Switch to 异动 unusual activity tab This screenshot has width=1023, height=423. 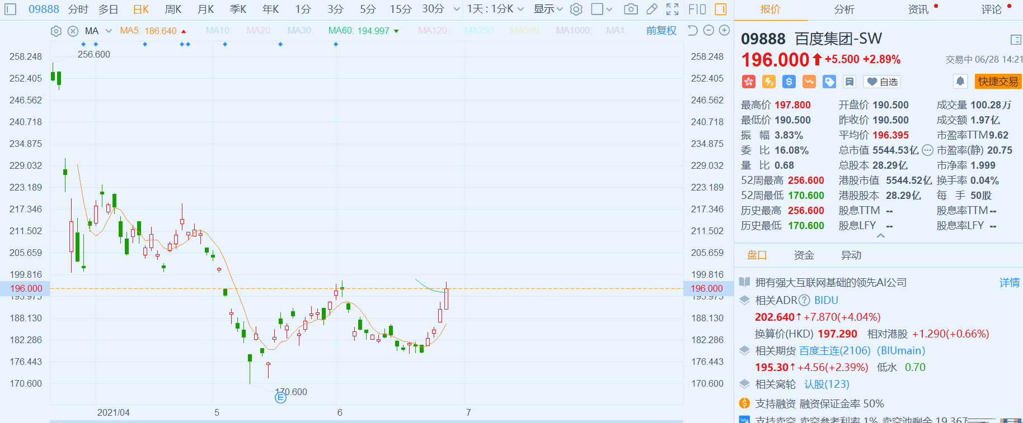click(851, 255)
